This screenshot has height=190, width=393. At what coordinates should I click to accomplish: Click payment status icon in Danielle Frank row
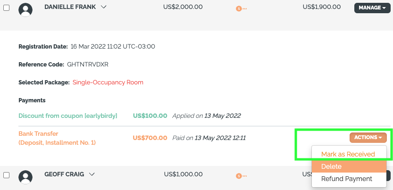[x=241, y=9]
